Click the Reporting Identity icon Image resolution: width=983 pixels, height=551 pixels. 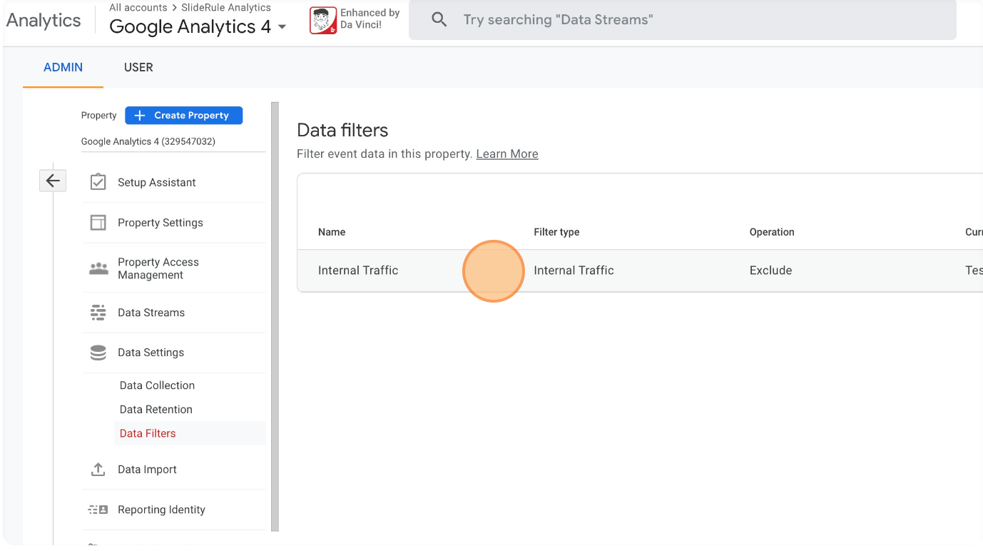click(98, 510)
